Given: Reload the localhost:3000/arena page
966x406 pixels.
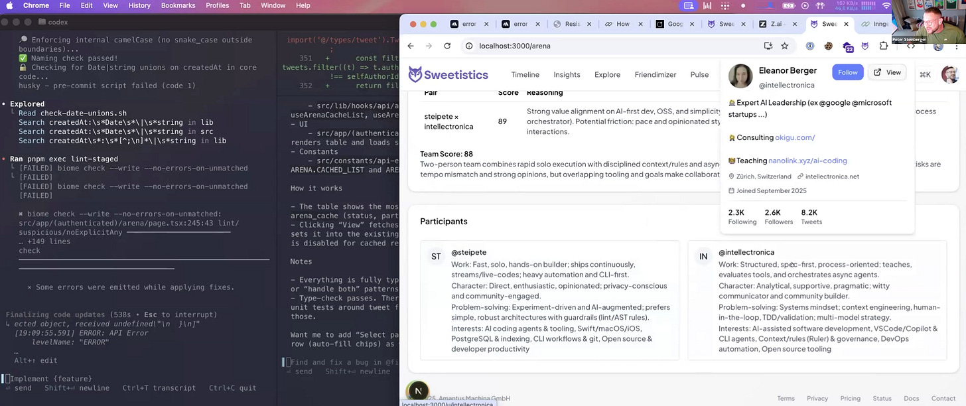Looking at the screenshot, I should pyautogui.click(x=447, y=46).
